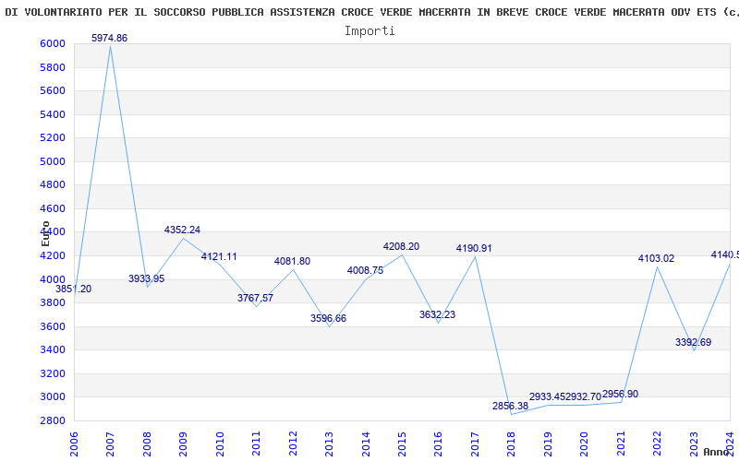Click the 4081.80 data label
739x461 pixels.
coord(292,261)
